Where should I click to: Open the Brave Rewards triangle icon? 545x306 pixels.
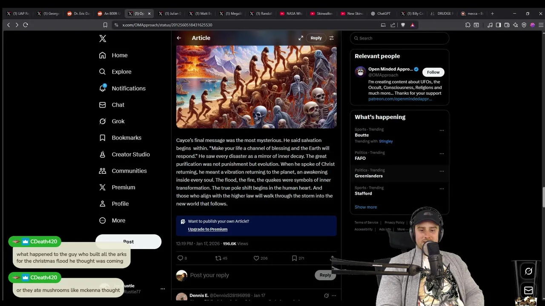click(x=412, y=25)
